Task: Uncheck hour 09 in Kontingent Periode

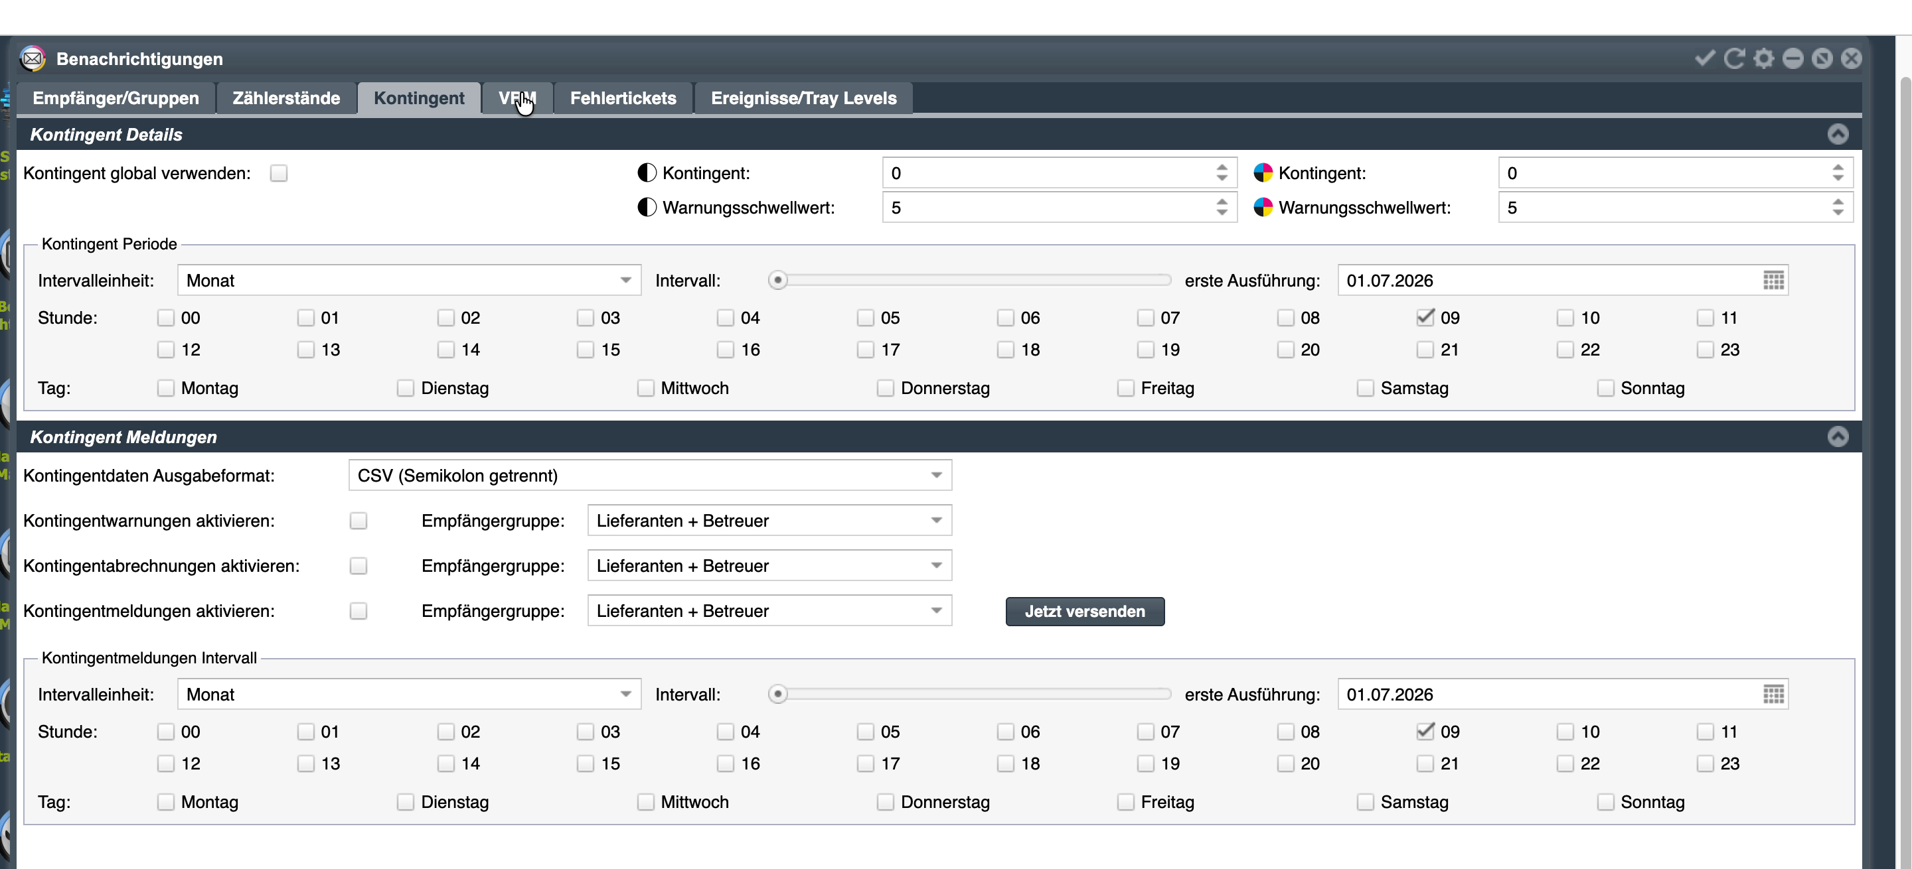Action: tap(1424, 317)
